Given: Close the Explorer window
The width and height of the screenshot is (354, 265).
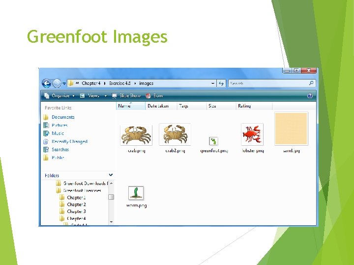Looking at the screenshot, I should 309,71.
